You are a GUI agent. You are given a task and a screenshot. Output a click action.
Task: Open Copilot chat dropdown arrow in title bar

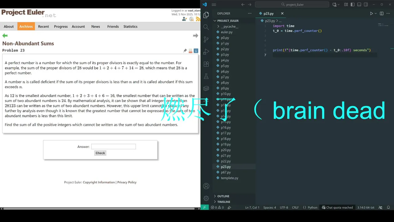339,5
